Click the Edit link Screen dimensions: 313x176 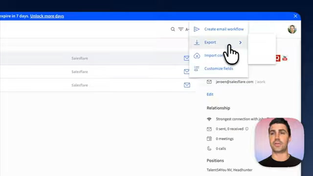tap(210, 94)
